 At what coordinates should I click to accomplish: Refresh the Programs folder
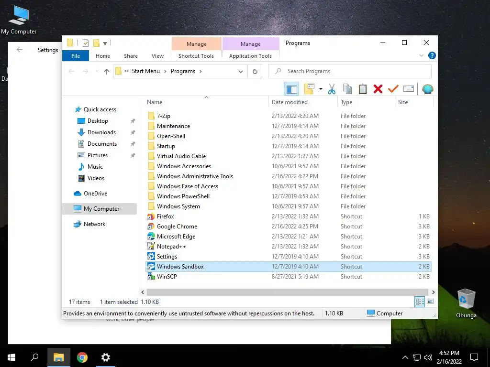pos(255,72)
